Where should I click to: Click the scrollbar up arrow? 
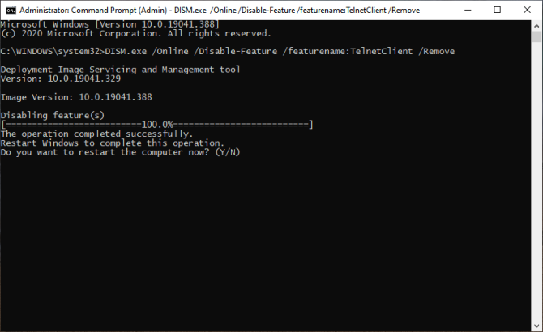(537, 25)
